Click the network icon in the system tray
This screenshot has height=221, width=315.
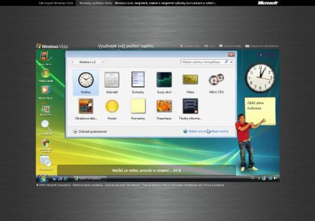tap(270, 178)
